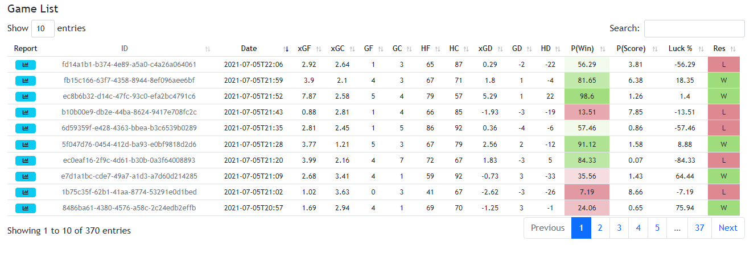Screen dimensions: 754x254
Task: Sort by P(Win) column header
Action: pyautogui.click(x=587, y=49)
